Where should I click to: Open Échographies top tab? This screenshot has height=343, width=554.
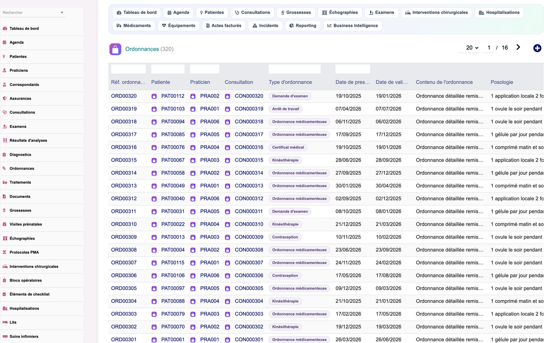340,12
